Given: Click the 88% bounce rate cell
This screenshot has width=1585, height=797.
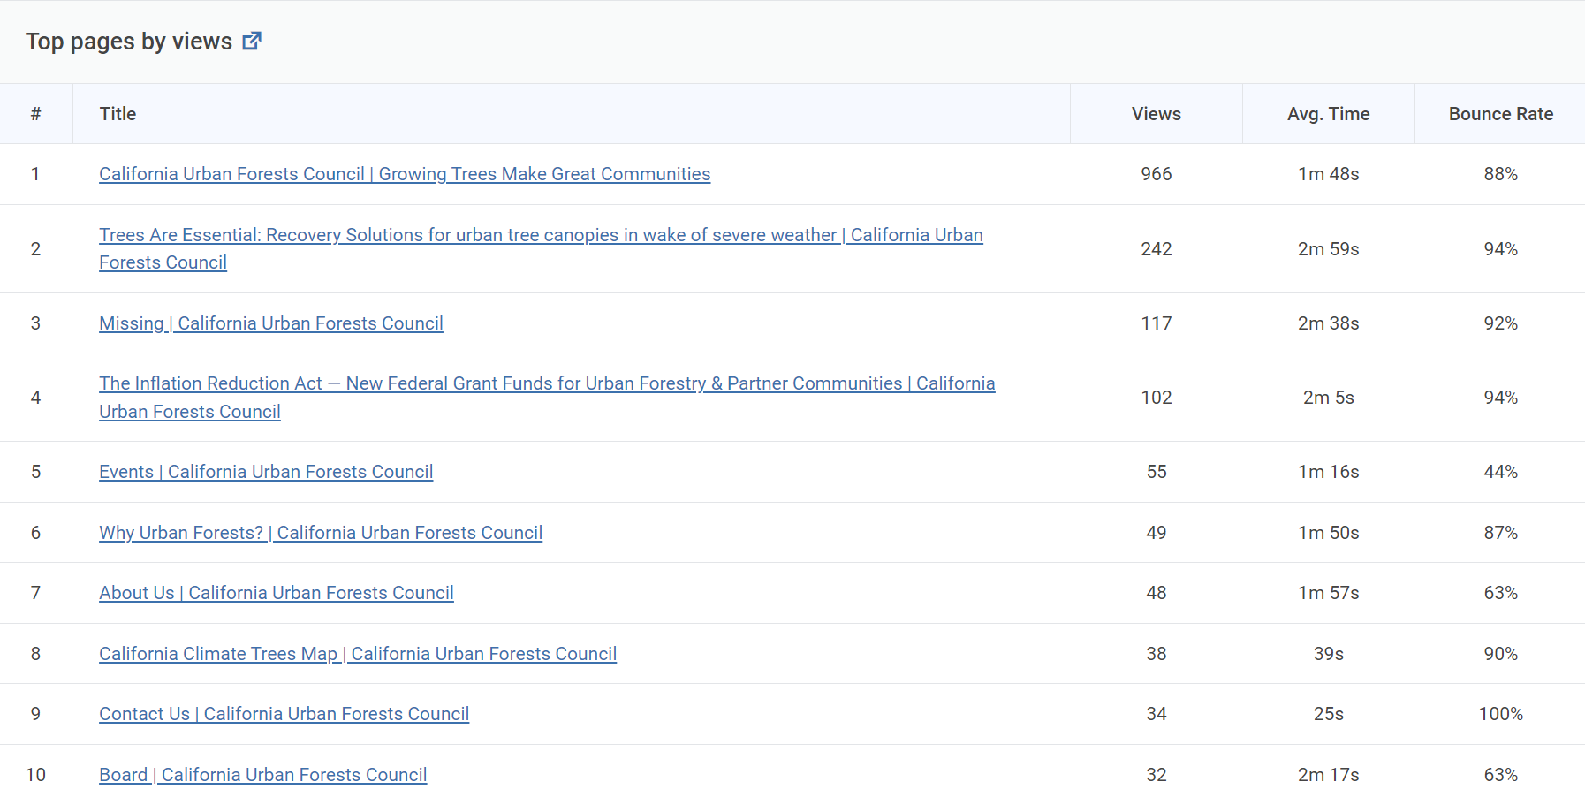Looking at the screenshot, I should pos(1501,174).
